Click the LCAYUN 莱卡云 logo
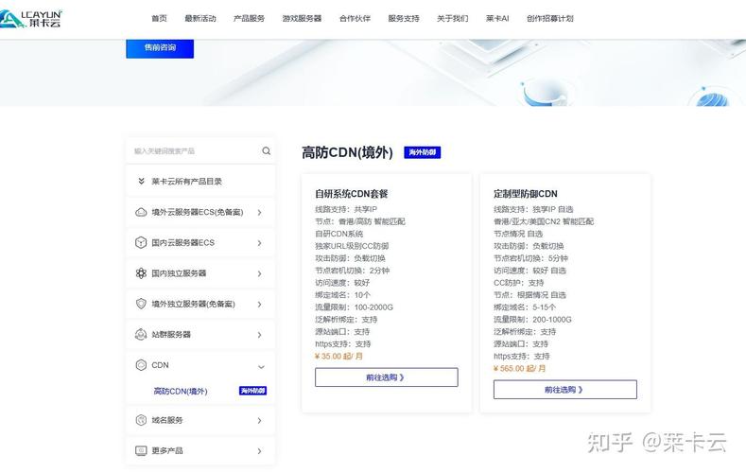This screenshot has width=746, height=473. click(31, 19)
